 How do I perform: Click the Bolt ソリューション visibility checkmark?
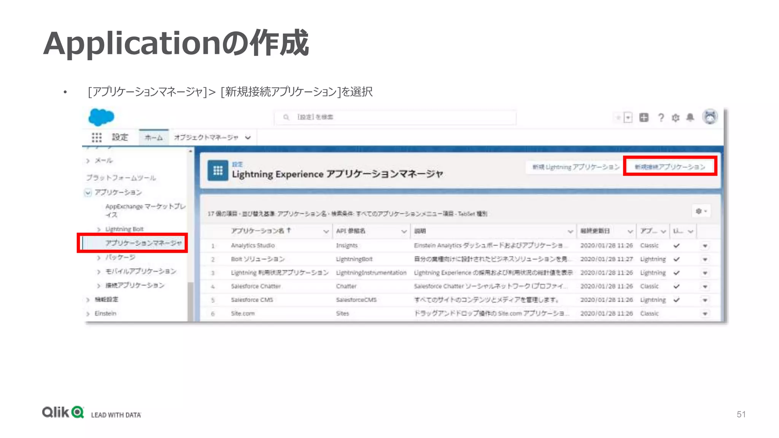tap(676, 259)
